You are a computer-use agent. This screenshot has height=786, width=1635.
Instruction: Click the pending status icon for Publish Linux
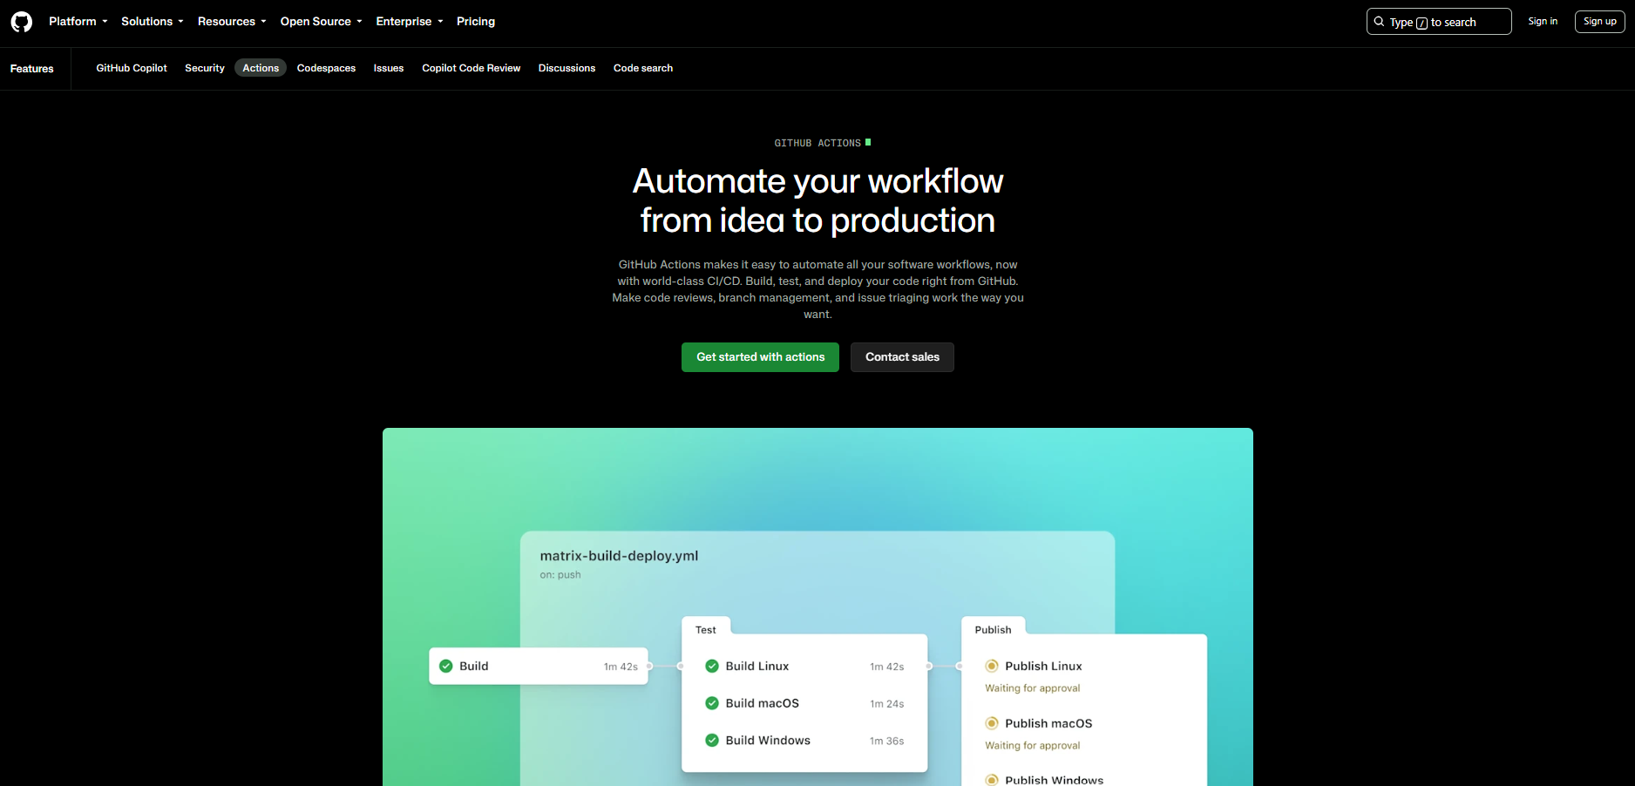click(x=992, y=666)
